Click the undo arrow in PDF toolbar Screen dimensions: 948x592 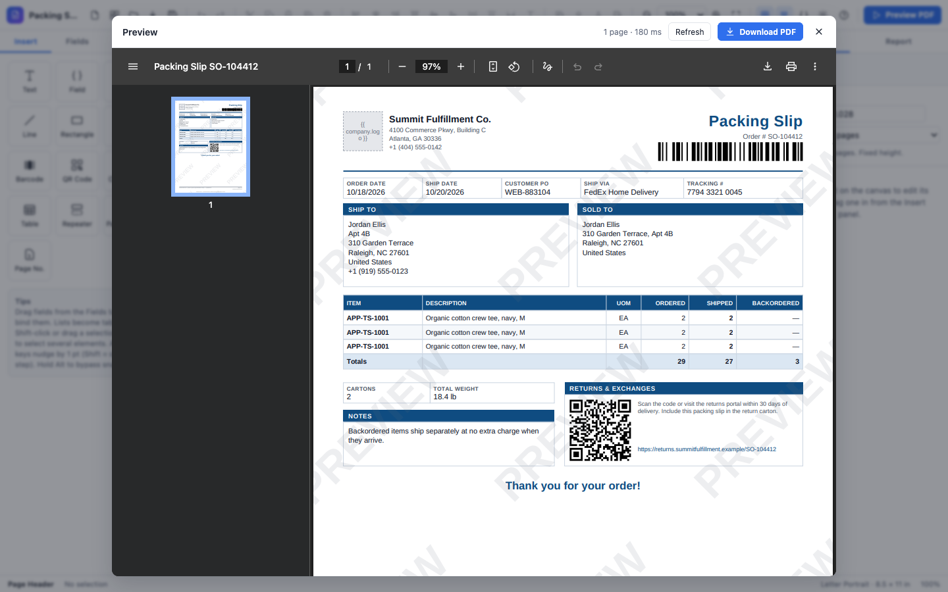coord(577,66)
